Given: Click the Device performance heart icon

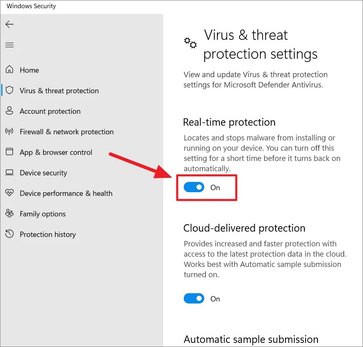Looking at the screenshot, I should point(9,193).
